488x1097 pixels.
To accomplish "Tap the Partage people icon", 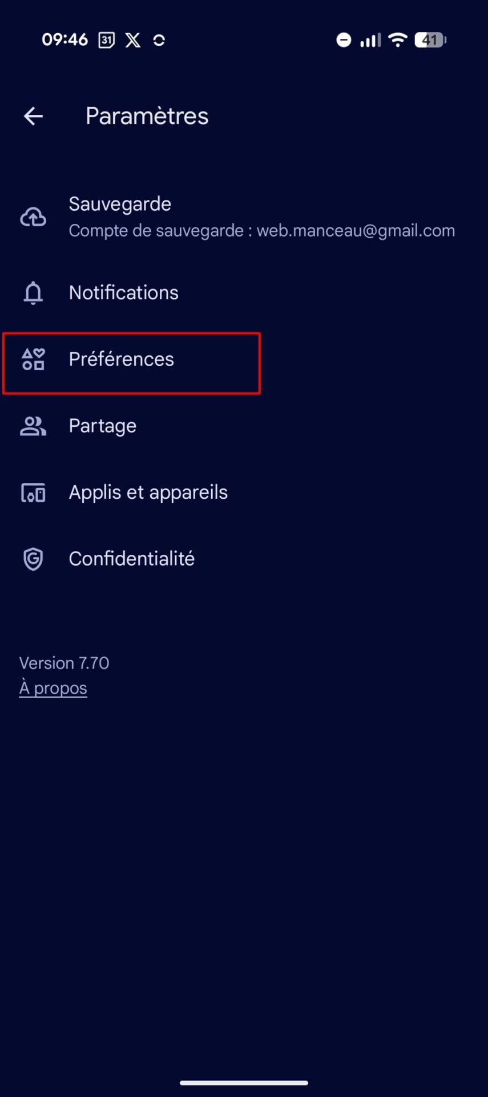I will tap(33, 426).
